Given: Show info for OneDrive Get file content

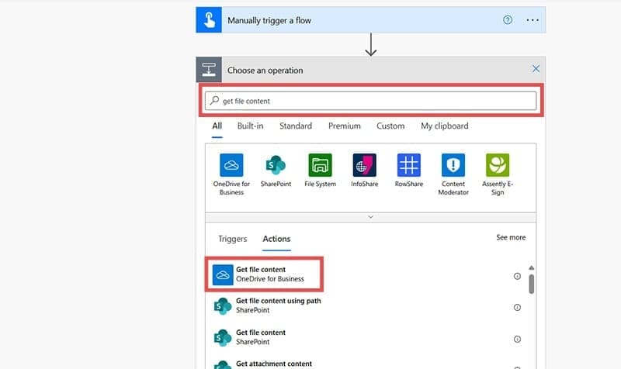Looking at the screenshot, I should [x=517, y=276].
